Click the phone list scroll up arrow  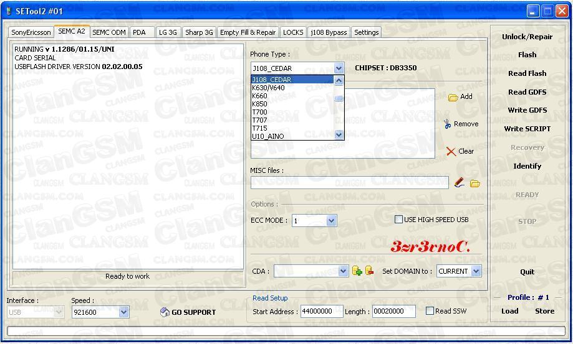(x=339, y=80)
